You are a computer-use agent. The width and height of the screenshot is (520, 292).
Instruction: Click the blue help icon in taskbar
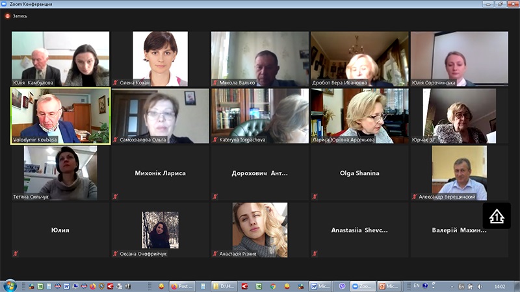(425, 286)
